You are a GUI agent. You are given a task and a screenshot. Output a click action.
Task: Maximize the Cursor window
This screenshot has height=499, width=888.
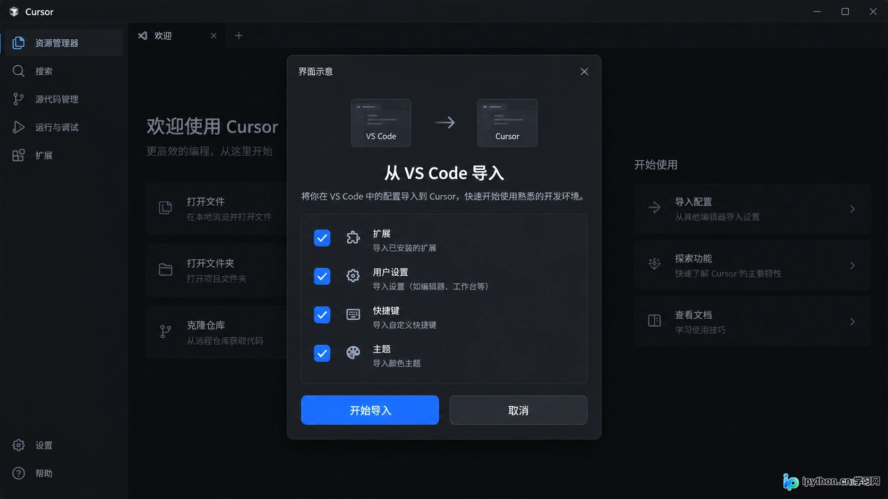click(845, 12)
